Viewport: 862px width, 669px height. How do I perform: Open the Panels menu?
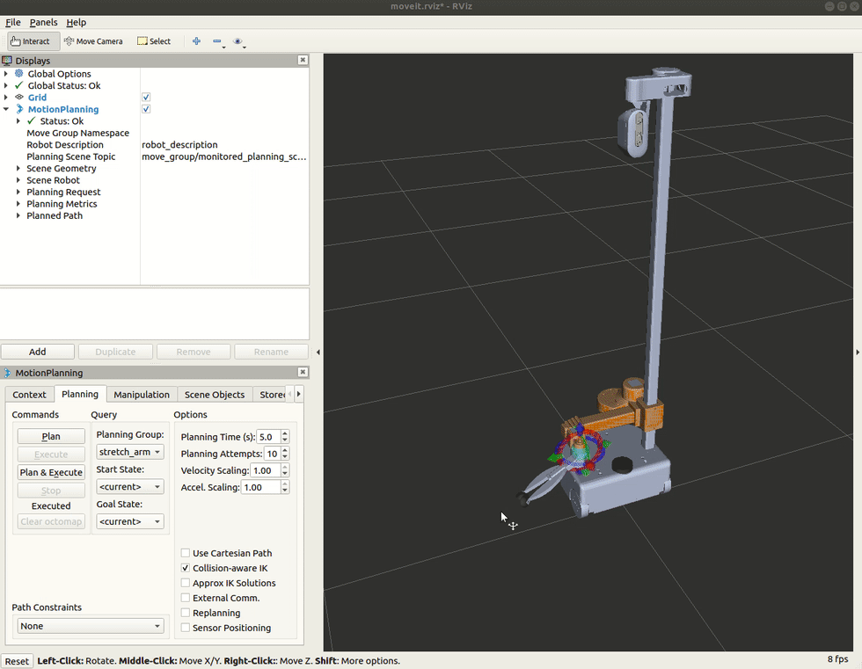[43, 22]
